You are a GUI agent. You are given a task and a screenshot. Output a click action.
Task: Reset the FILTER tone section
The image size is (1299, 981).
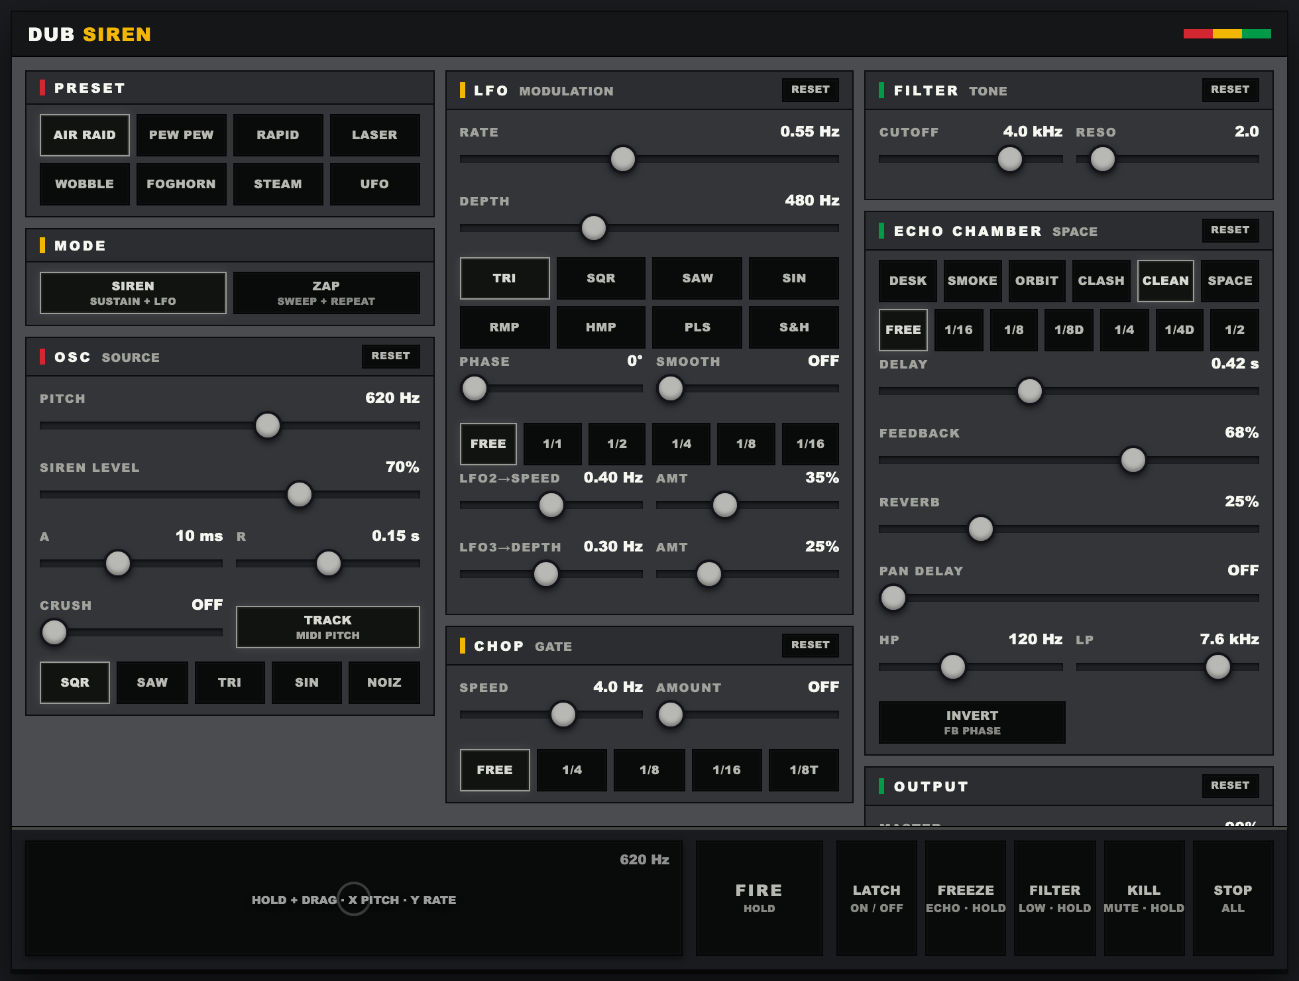1230,89
